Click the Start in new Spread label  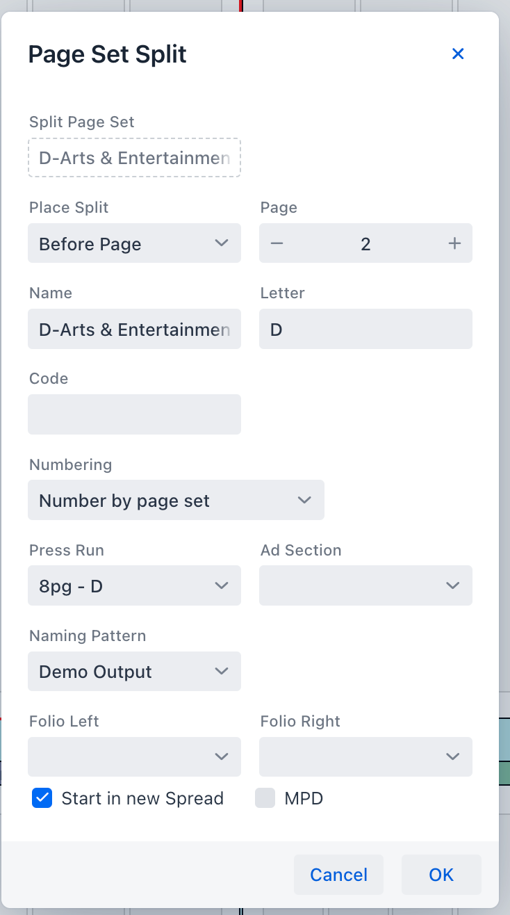[x=142, y=798]
